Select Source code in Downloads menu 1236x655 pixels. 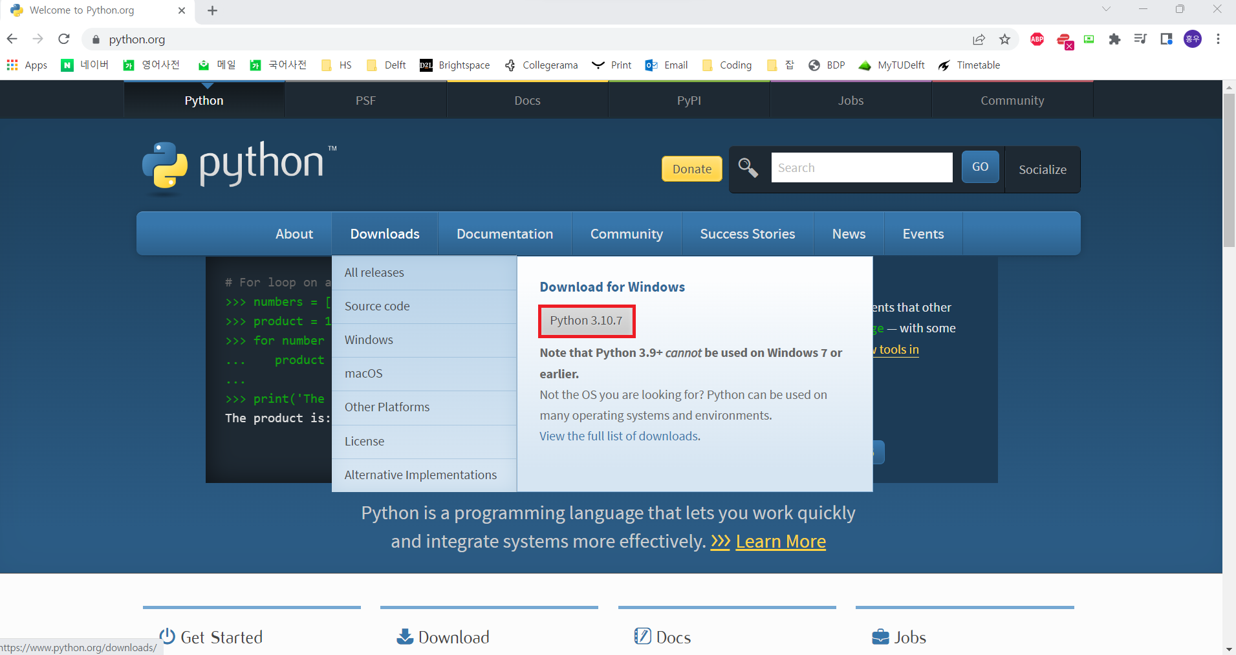pos(424,306)
